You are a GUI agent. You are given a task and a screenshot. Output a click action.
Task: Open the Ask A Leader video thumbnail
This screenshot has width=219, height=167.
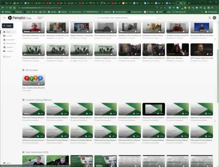click(x=33, y=80)
